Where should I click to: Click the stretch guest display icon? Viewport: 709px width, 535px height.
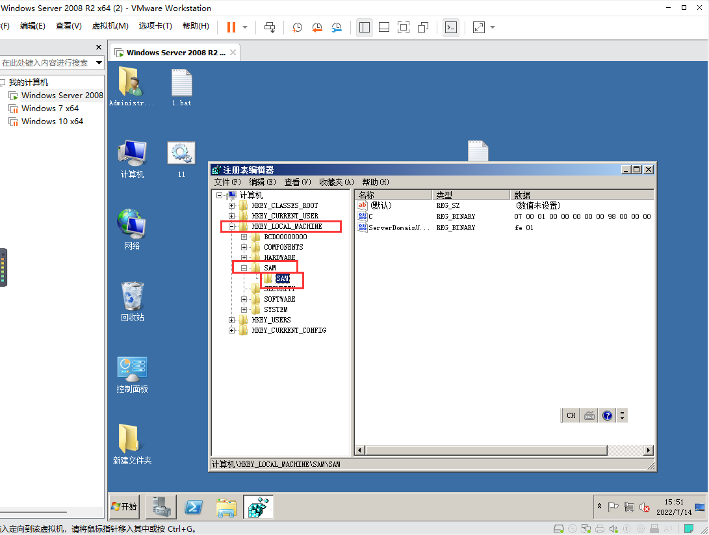[479, 27]
